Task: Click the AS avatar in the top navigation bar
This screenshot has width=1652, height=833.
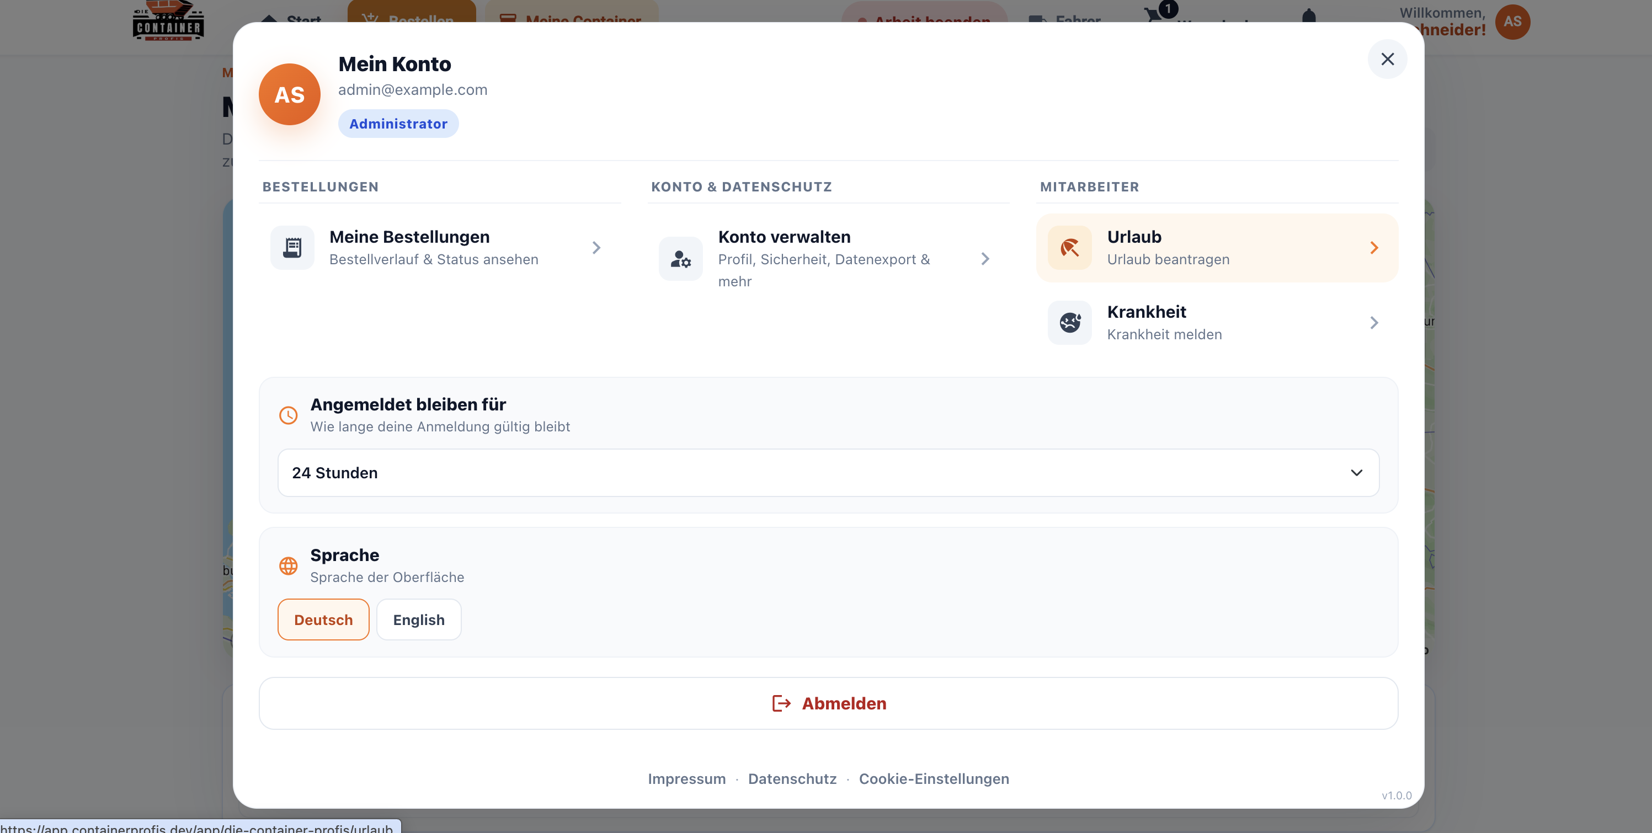Action: point(1512,22)
